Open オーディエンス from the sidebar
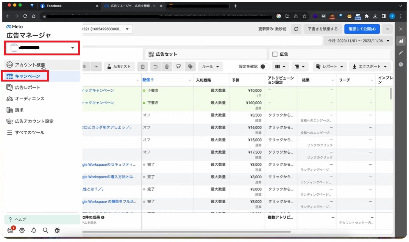The width and height of the screenshot is (409, 242). coord(30,99)
